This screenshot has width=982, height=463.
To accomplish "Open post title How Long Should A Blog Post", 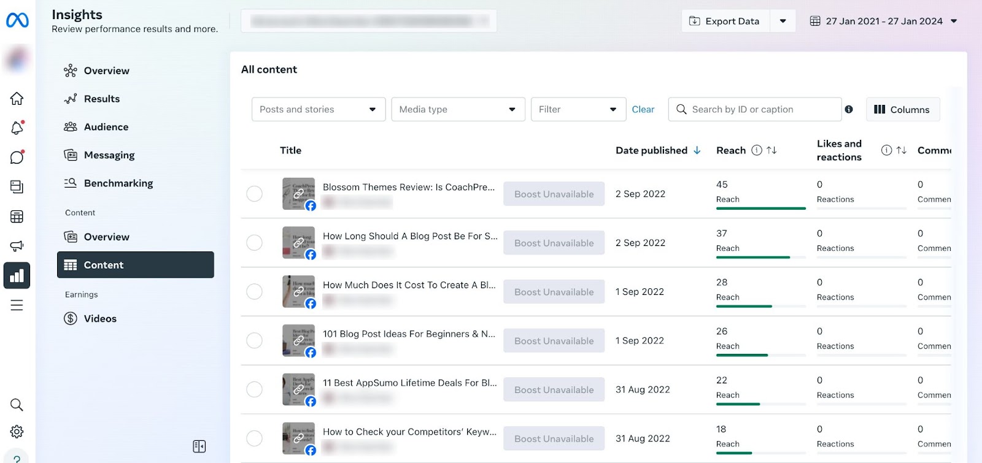I will click(410, 236).
